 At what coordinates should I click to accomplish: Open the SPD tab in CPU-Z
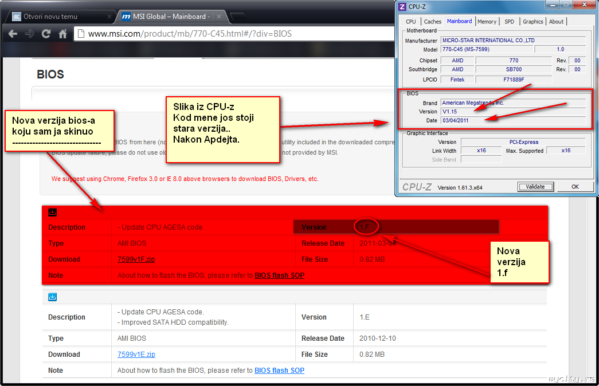point(509,22)
